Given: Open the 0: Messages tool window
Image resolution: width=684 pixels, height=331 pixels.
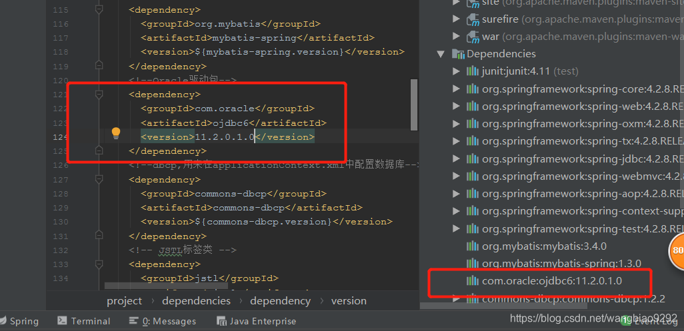Looking at the screenshot, I should (x=163, y=321).
